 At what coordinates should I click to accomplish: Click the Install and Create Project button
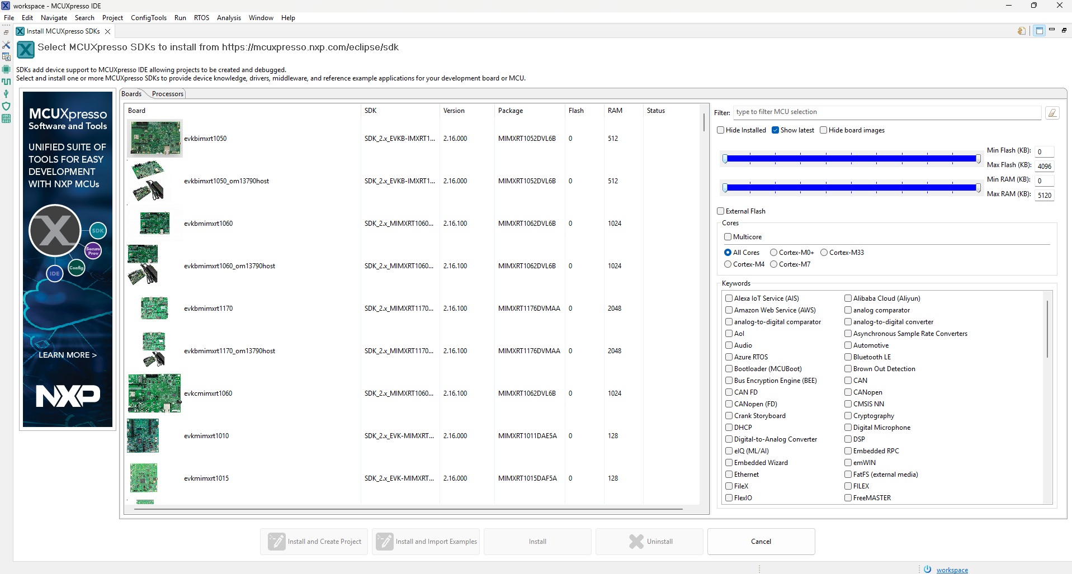(314, 541)
